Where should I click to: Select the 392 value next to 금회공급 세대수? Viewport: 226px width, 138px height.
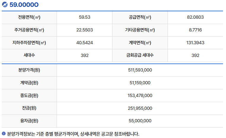tap(195, 55)
